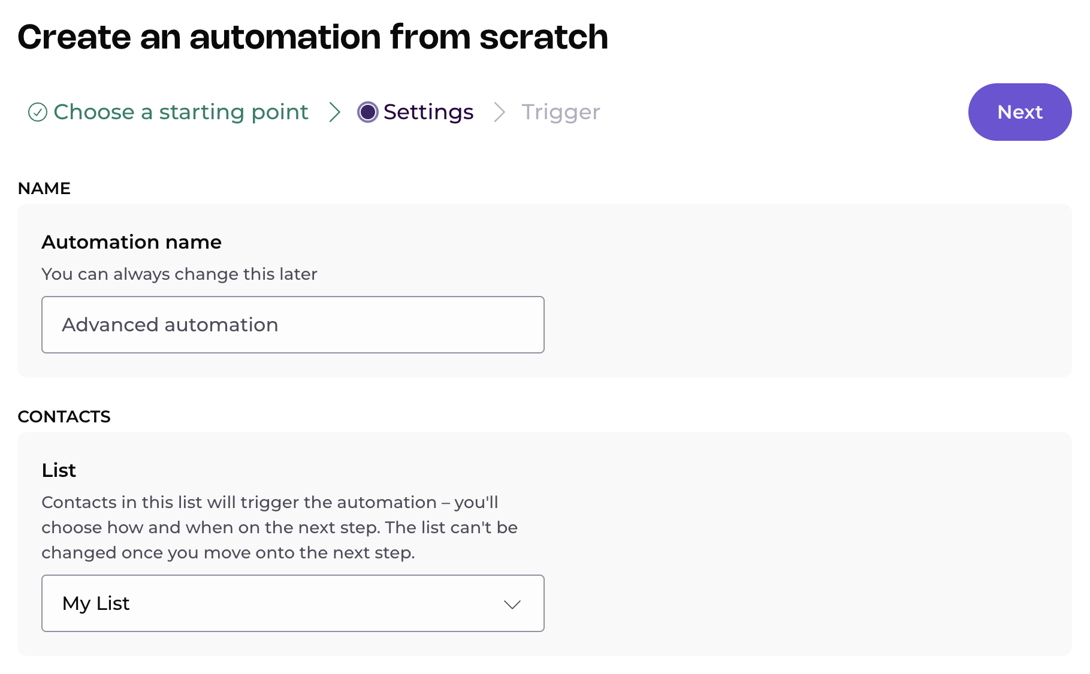Click the List field heading
Screen dimensions: 1090x674
(59, 470)
